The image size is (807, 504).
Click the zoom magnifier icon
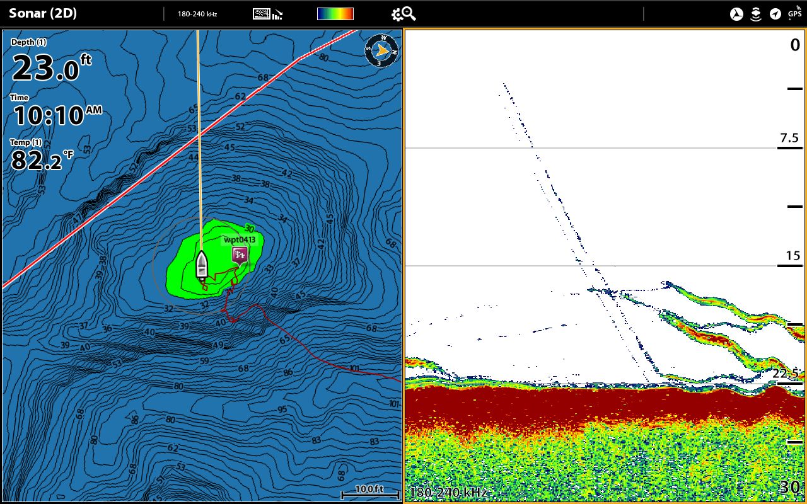[409, 14]
